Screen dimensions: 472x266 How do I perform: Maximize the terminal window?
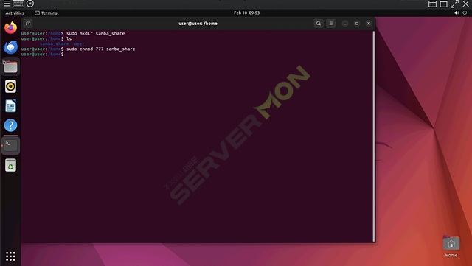click(357, 24)
